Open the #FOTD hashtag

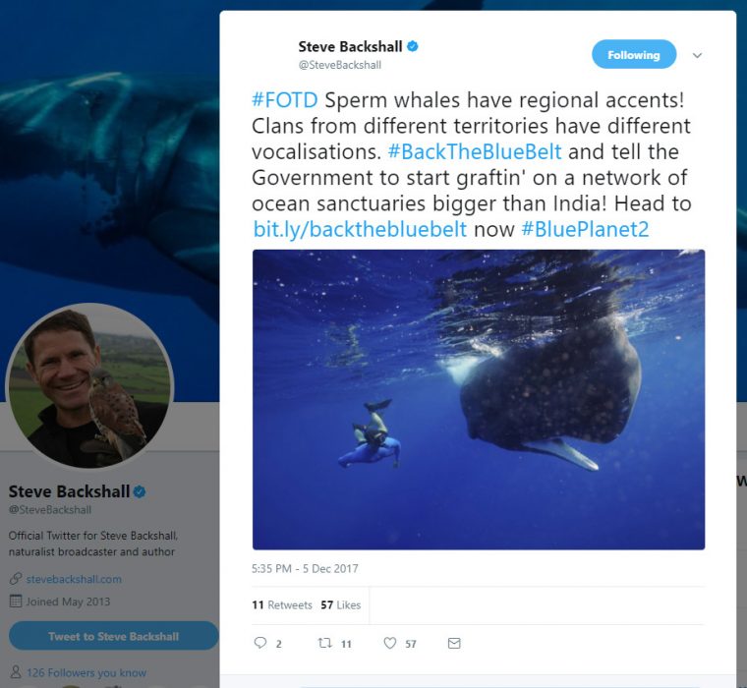click(x=285, y=101)
